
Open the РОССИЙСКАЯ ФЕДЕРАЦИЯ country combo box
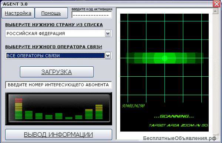58,33
